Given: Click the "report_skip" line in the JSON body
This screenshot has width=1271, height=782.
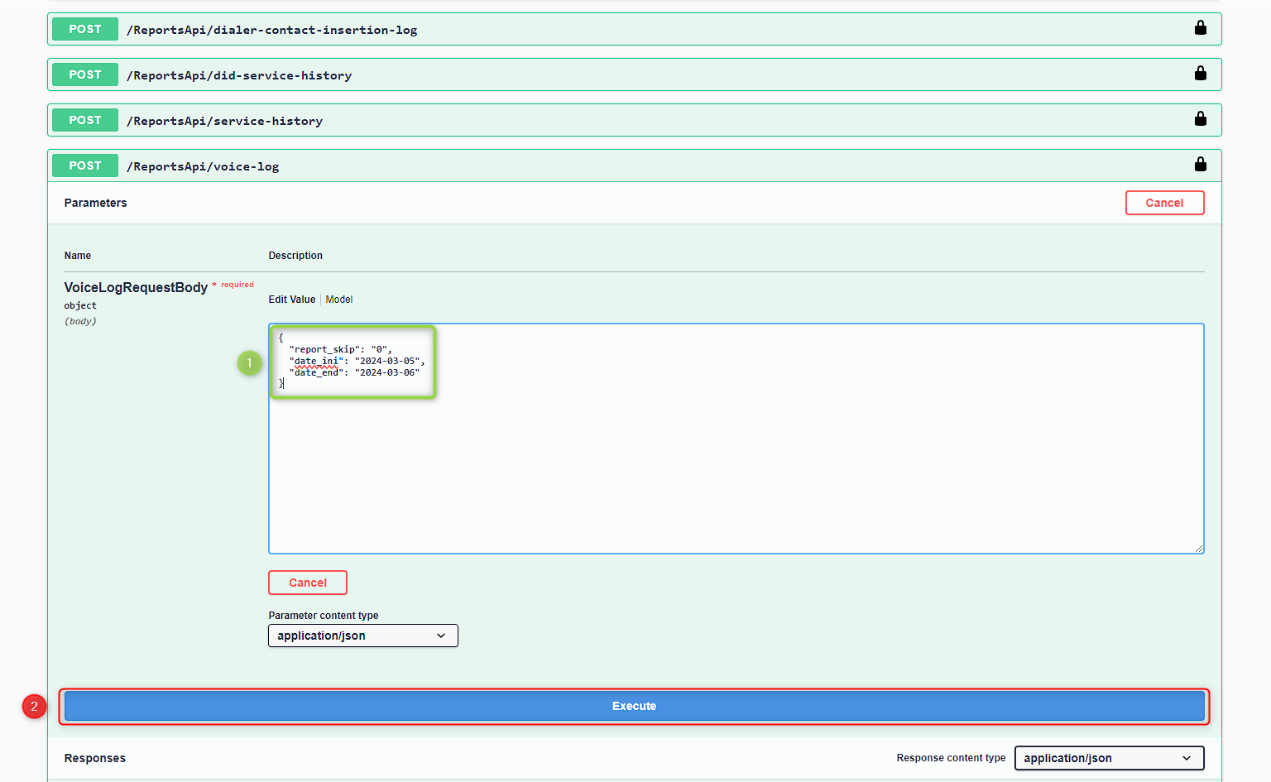Looking at the screenshot, I should click(x=340, y=349).
